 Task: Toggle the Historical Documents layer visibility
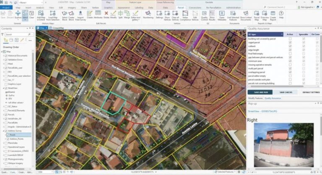point(6,56)
